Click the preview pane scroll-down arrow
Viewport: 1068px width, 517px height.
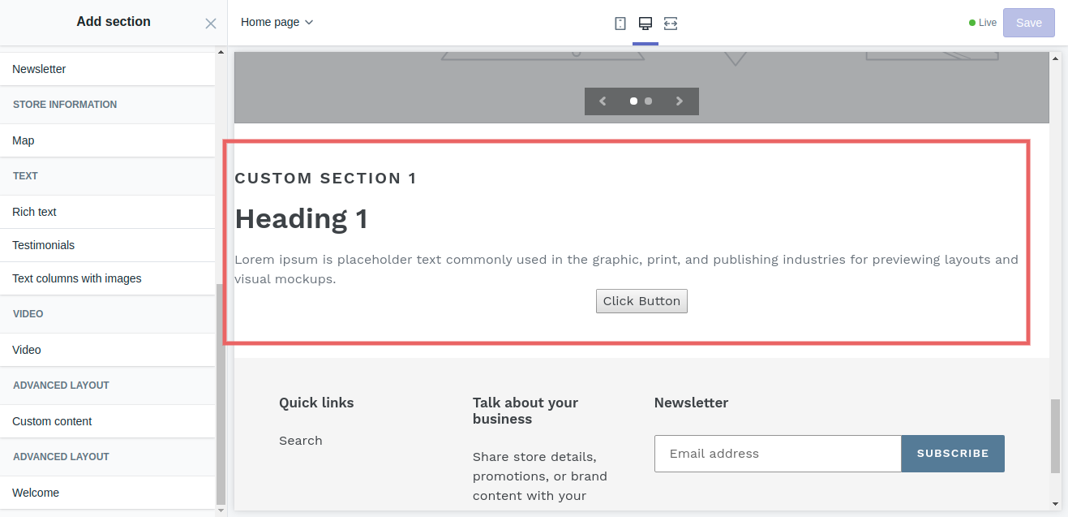click(x=1055, y=504)
